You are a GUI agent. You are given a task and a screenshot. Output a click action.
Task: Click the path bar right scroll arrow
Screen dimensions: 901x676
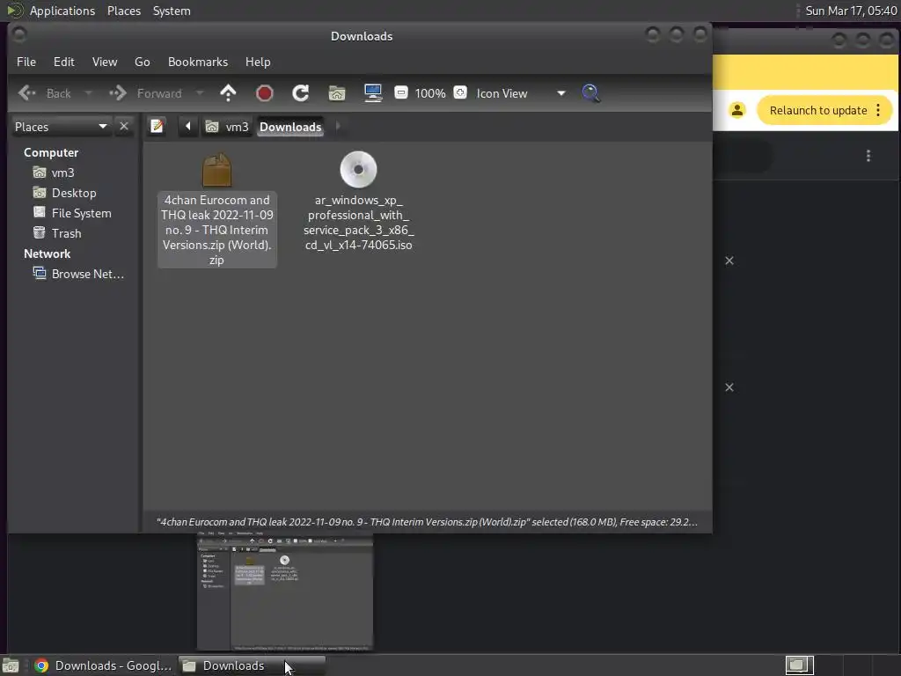[338, 126]
